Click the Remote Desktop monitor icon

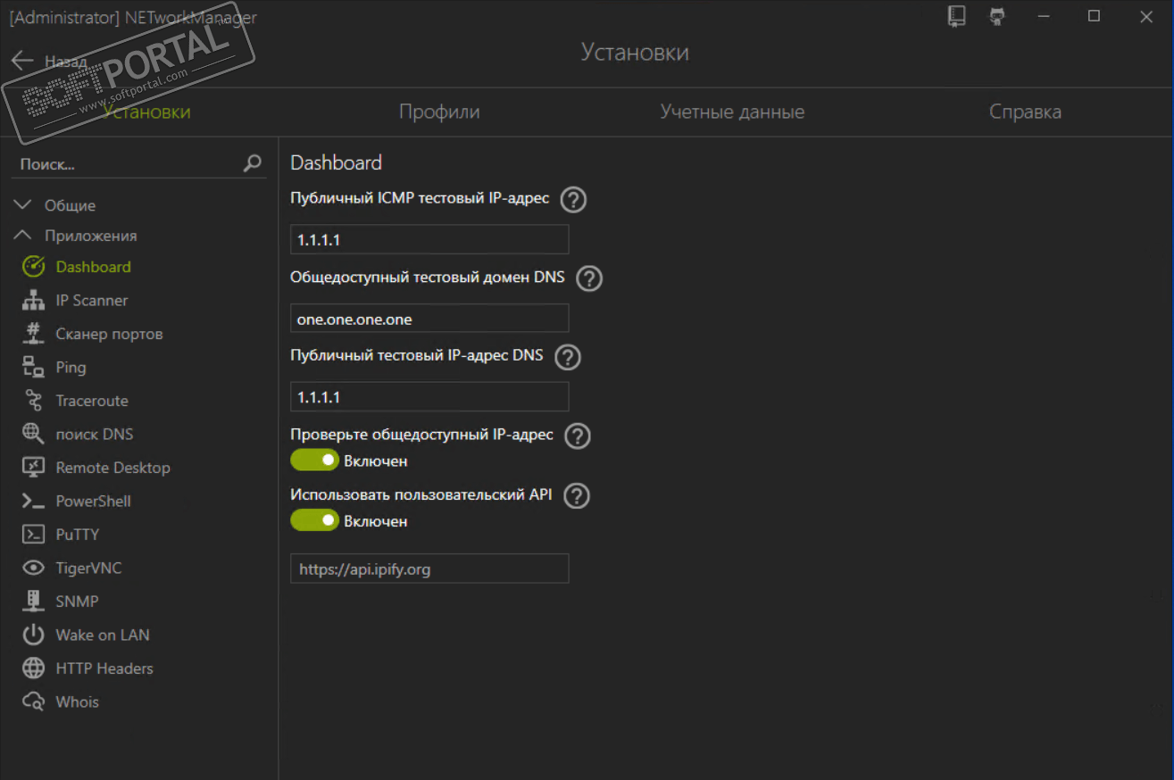tap(33, 468)
